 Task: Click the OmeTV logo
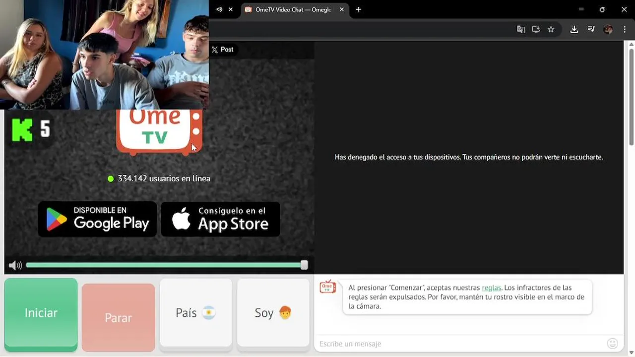159,132
